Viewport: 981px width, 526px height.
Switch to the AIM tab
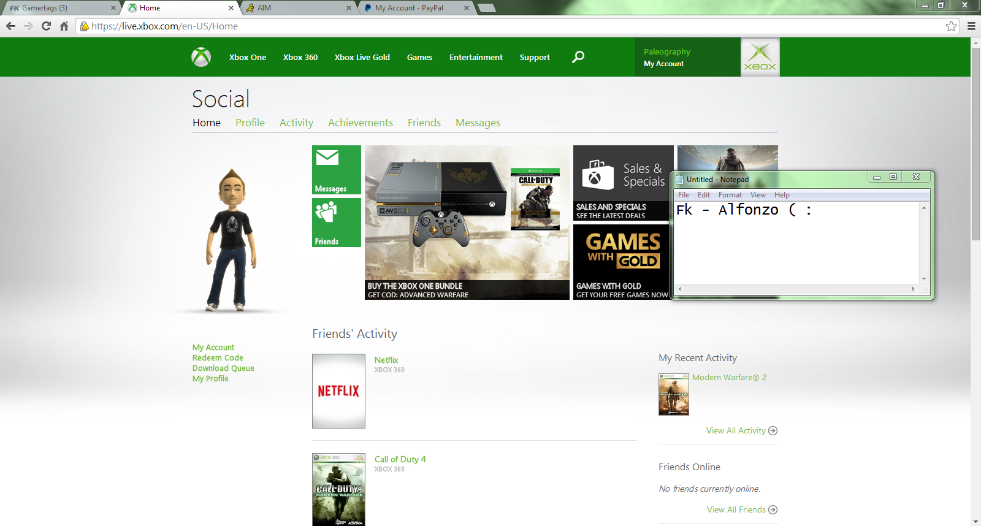(x=298, y=8)
